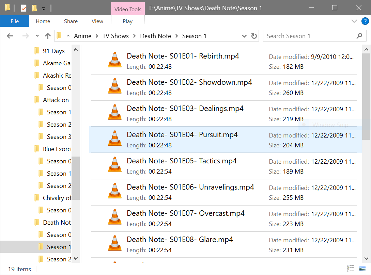Screen dimensions: 371x275
Task: Select the Akashic Re folder in tree
Action: click(x=57, y=76)
